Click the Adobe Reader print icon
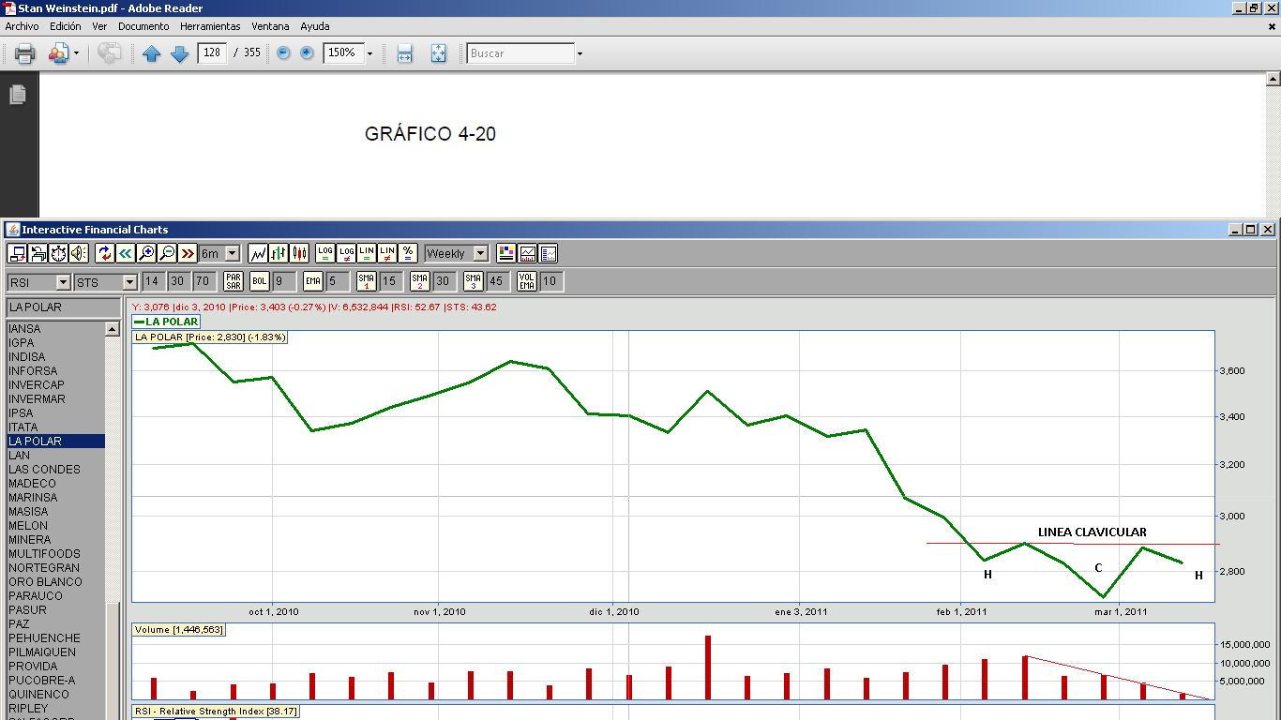Screen dimensions: 1281x720 [x=24, y=53]
